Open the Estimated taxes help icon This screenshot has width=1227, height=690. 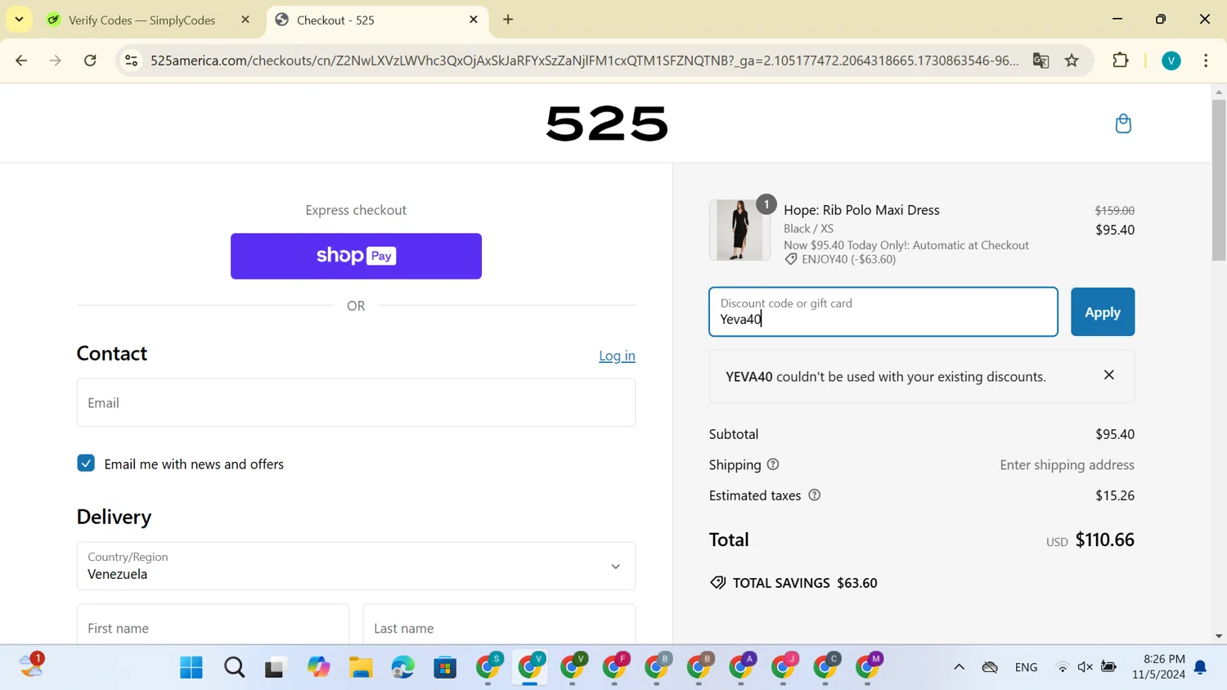click(x=814, y=495)
